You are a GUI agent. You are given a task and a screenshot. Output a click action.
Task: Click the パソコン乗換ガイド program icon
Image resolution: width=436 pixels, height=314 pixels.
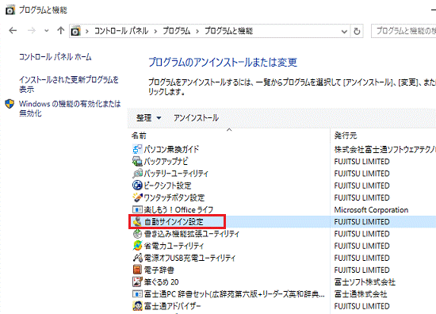click(137, 149)
